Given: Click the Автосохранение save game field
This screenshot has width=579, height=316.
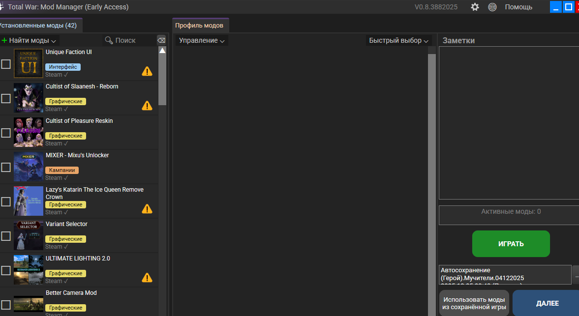Looking at the screenshot, I should coord(505,275).
